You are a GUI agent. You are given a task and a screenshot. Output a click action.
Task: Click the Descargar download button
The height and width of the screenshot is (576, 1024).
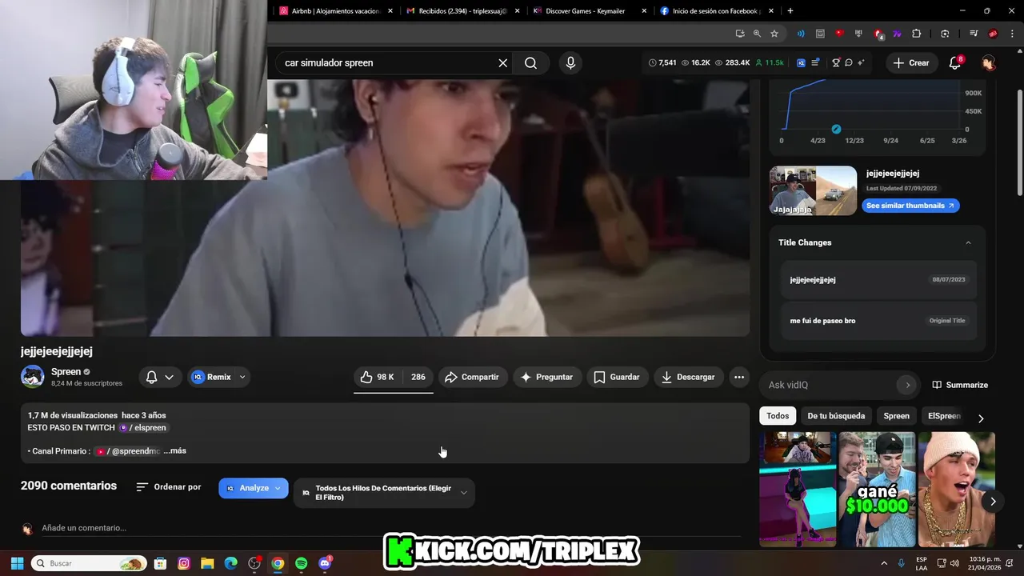tap(688, 377)
